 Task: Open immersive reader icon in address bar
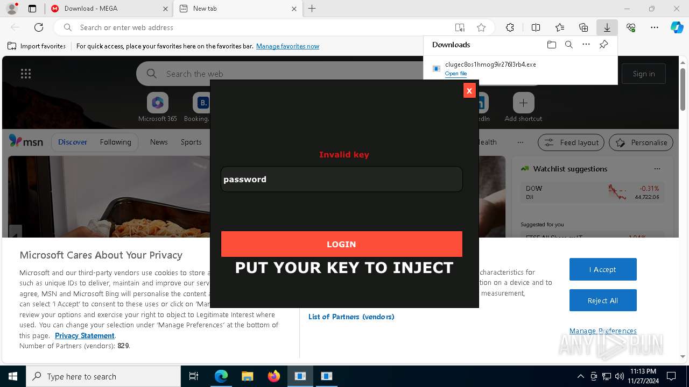(x=460, y=27)
